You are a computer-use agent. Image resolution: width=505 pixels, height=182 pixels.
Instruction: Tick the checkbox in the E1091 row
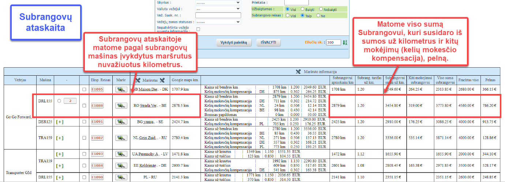point(85,122)
